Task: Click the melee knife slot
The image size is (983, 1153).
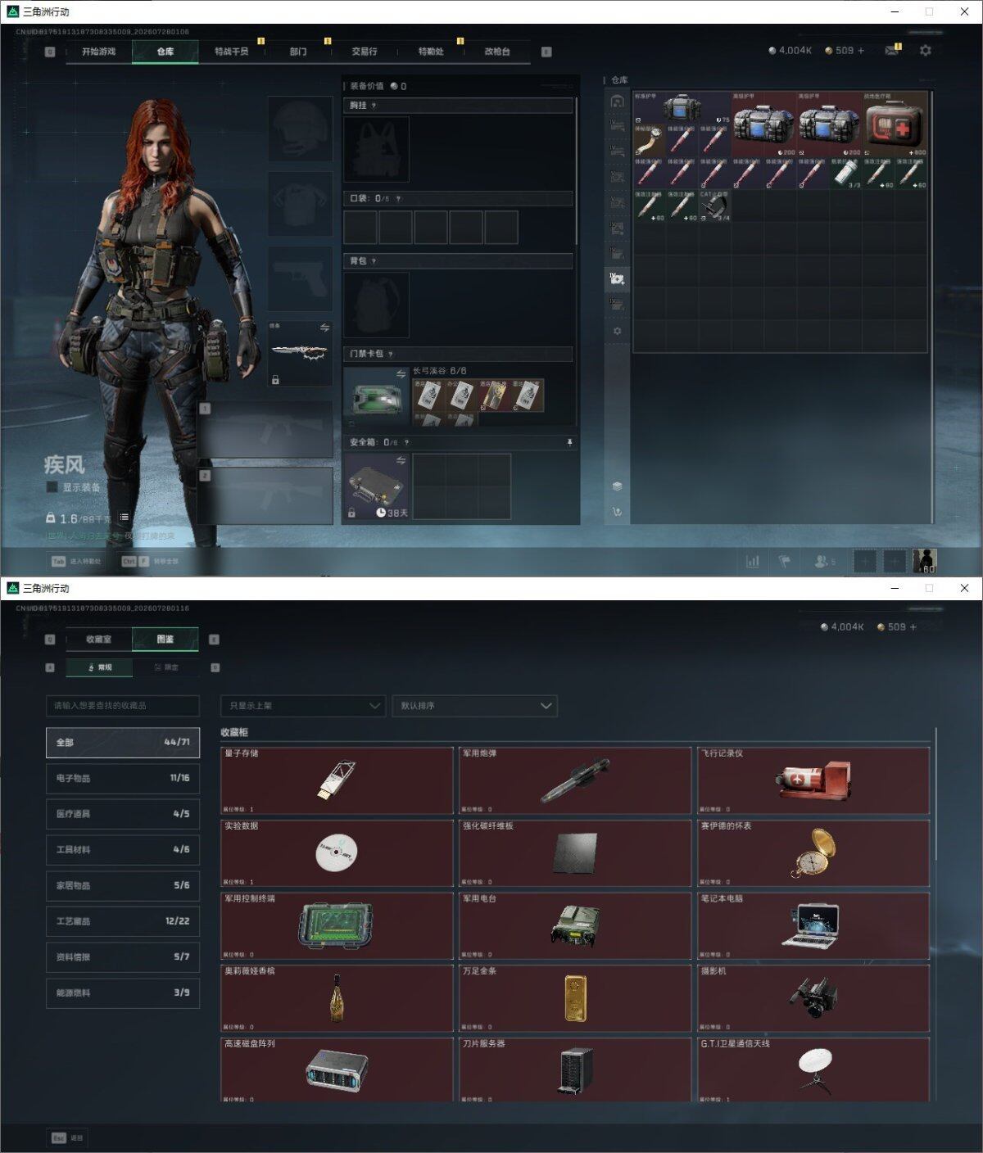Action: pyautogui.click(x=300, y=352)
